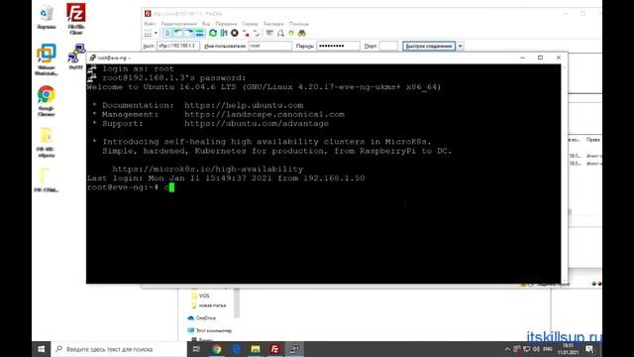
Task: Toggle the transfer queue view
Action: (x=200, y=33)
